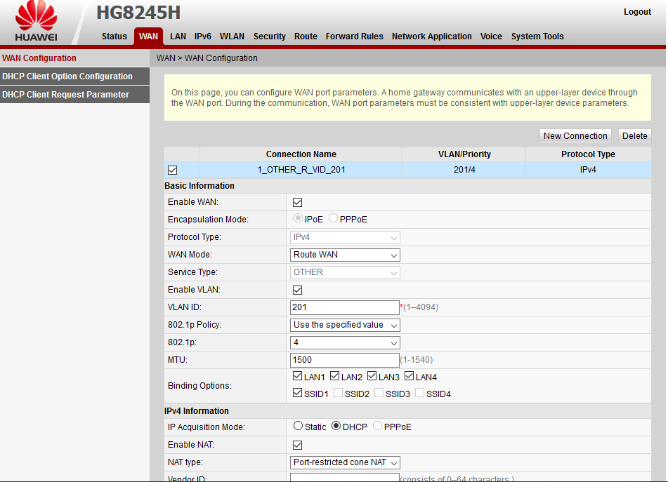Toggle the Enable NAT checkbox
The image size is (668, 482).
[297, 446]
